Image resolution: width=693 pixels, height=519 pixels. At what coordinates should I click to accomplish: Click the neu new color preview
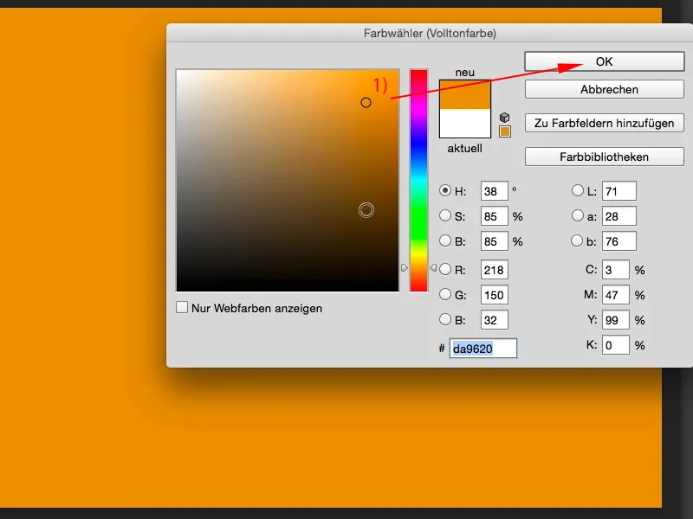[x=465, y=94]
